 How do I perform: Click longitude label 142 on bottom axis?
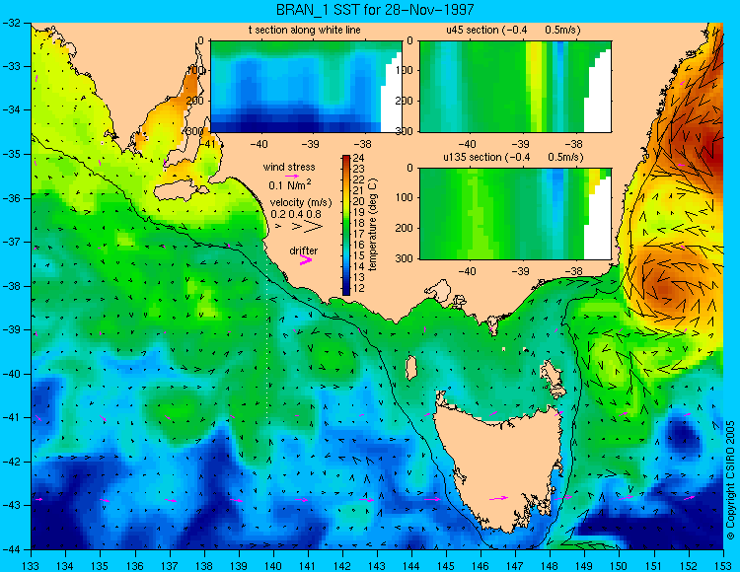point(342,565)
